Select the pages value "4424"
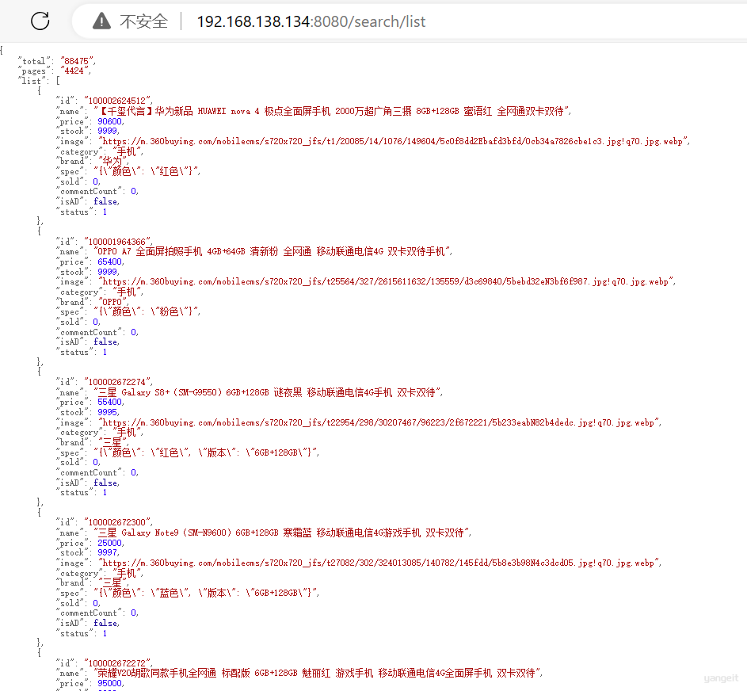747x691 pixels. point(74,71)
